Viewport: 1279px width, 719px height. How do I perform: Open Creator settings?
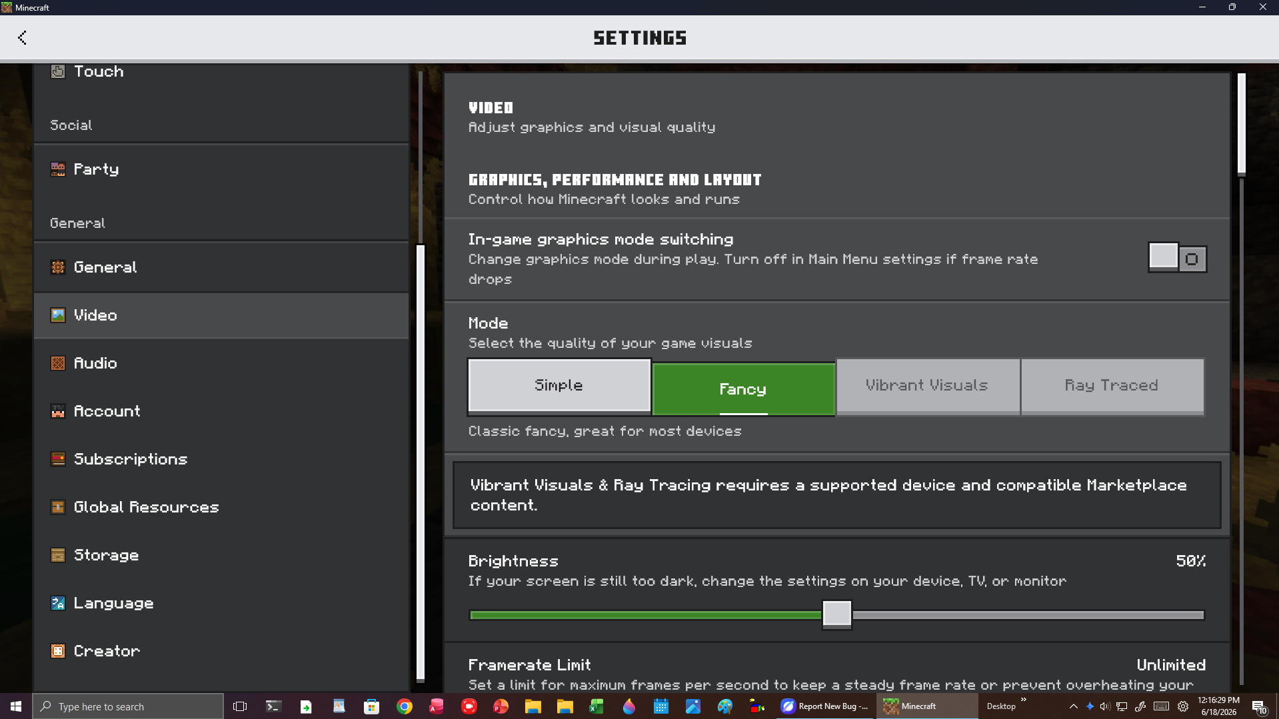[x=221, y=651]
